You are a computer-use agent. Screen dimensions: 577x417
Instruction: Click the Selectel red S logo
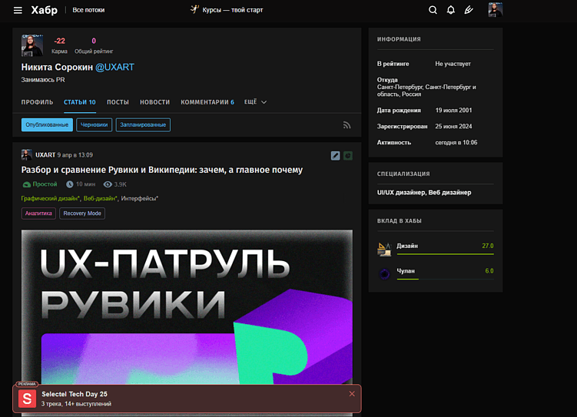(27, 399)
